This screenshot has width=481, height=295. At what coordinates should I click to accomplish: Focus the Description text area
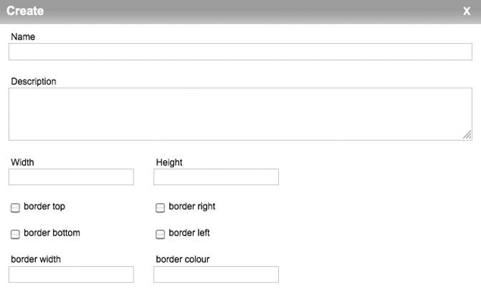pyautogui.click(x=240, y=113)
